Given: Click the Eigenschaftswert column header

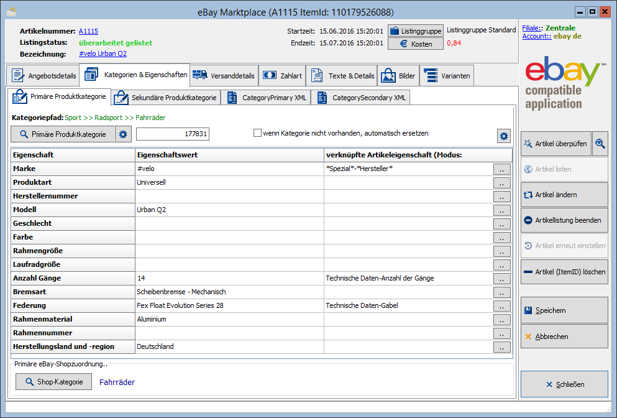Looking at the screenshot, I should tap(229, 155).
